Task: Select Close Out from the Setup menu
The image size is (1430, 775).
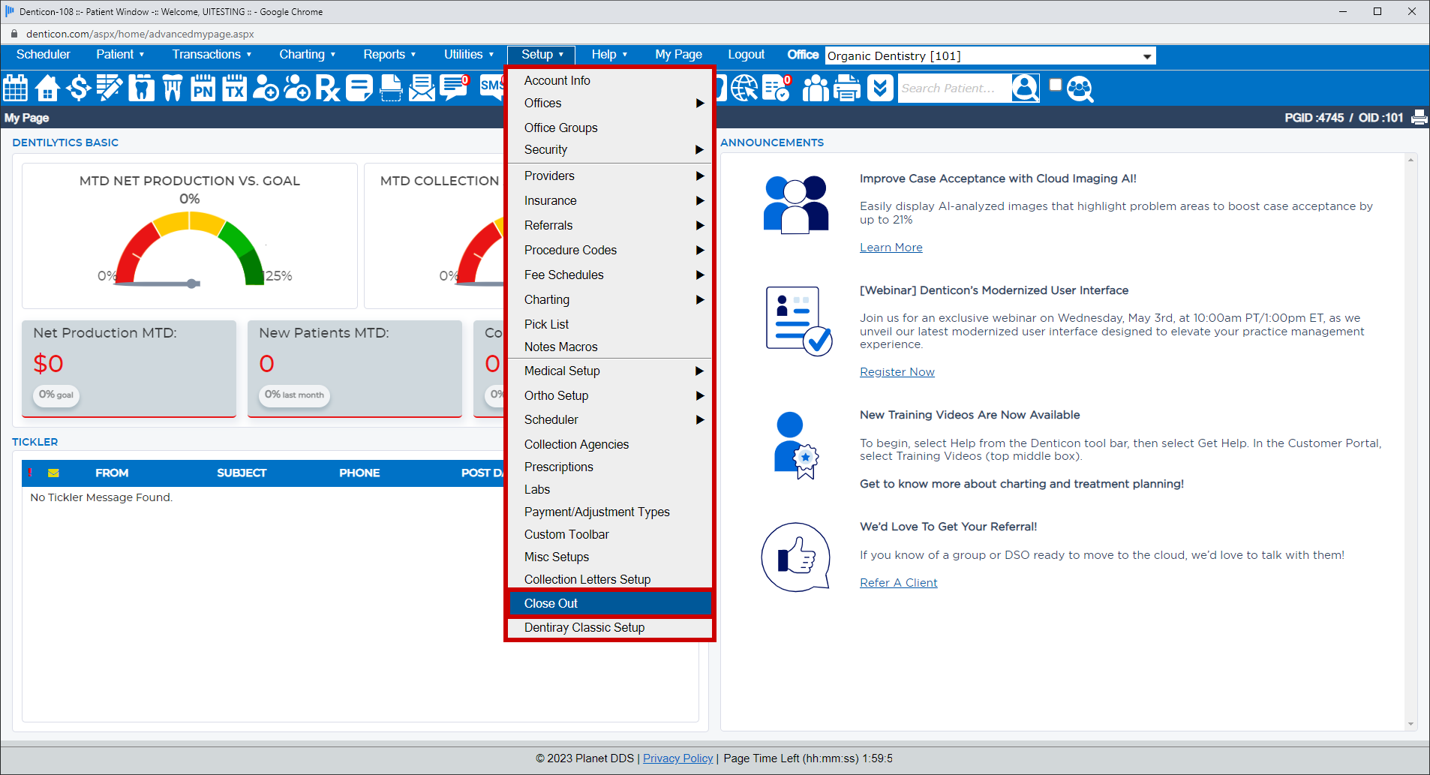Action: [551, 603]
